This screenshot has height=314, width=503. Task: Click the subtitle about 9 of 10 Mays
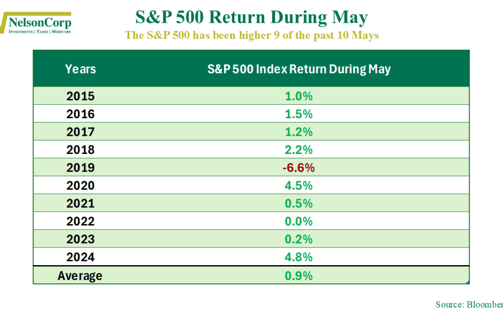pyautogui.click(x=251, y=35)
